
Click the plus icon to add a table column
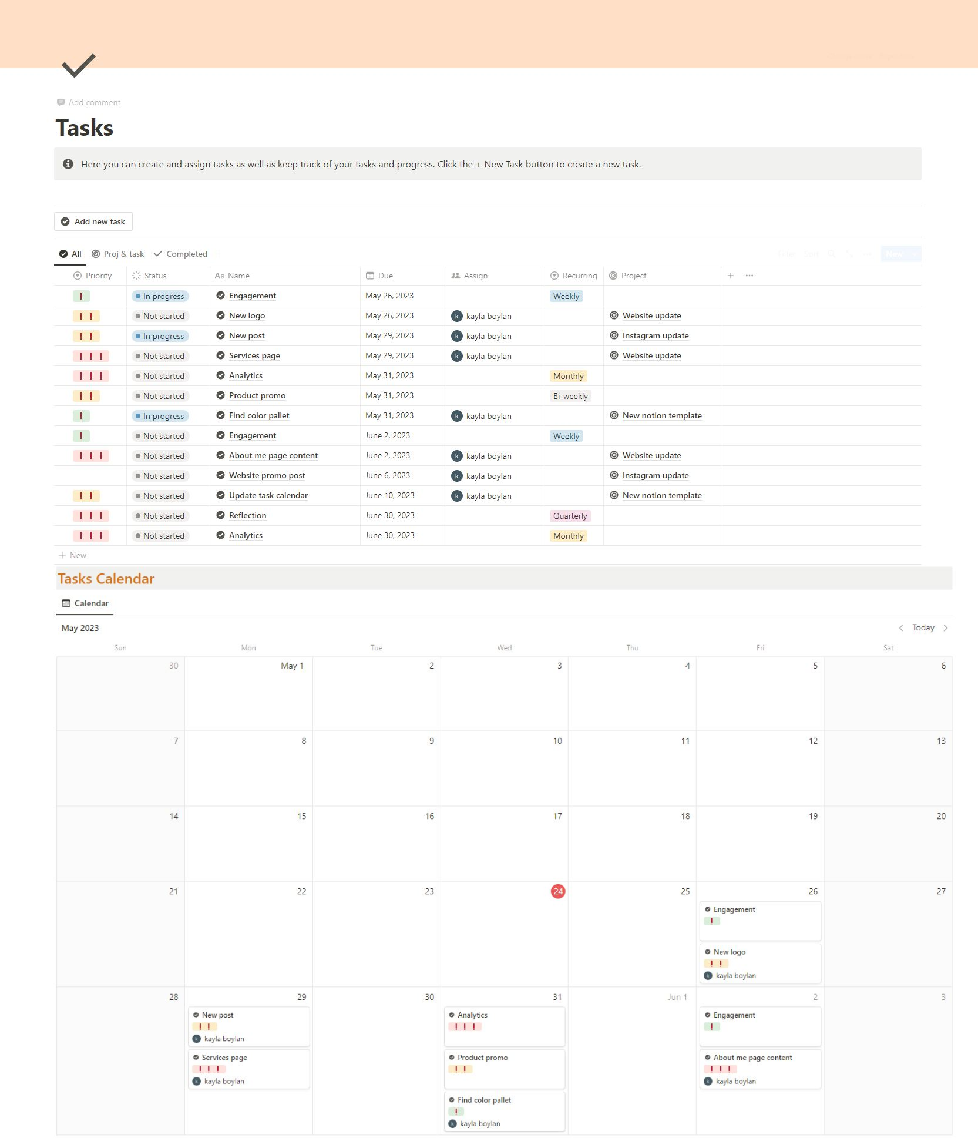(x=730, y=276)
